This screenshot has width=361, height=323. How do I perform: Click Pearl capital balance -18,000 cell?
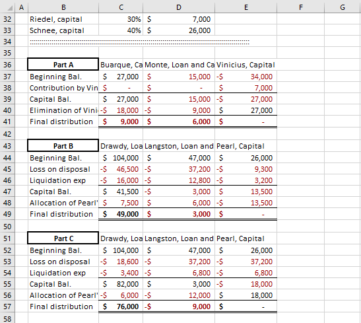246,284
